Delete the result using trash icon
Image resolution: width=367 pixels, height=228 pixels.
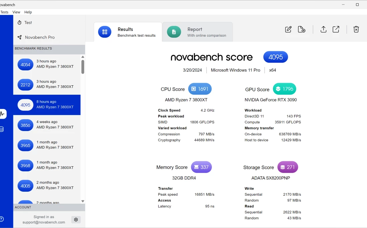coord(356,29)
